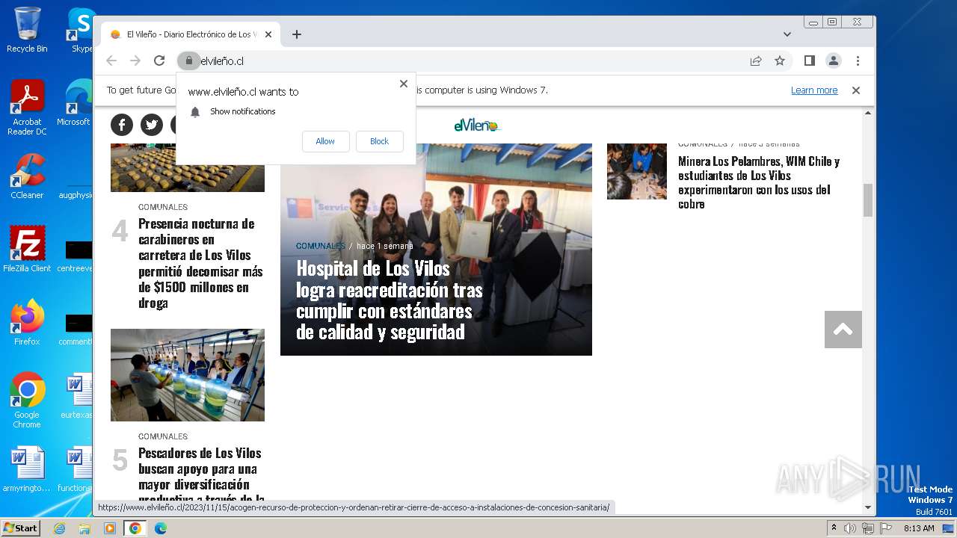Click the address bar showing elvileño.cl
Viewport: 957px width, 538px height.
471,61
